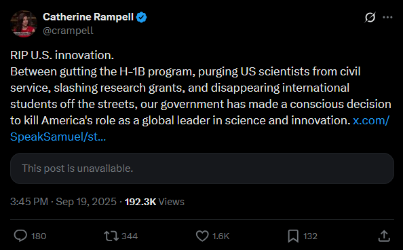Open Catherine Rampell's profile picture
Screen dimensions: 403x250
24,24
